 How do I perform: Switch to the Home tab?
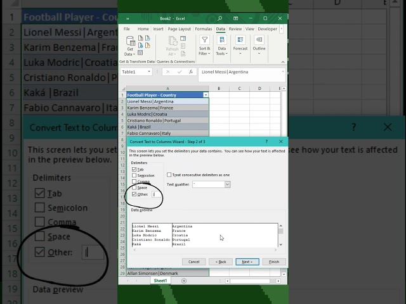click(x=143, y=29)
